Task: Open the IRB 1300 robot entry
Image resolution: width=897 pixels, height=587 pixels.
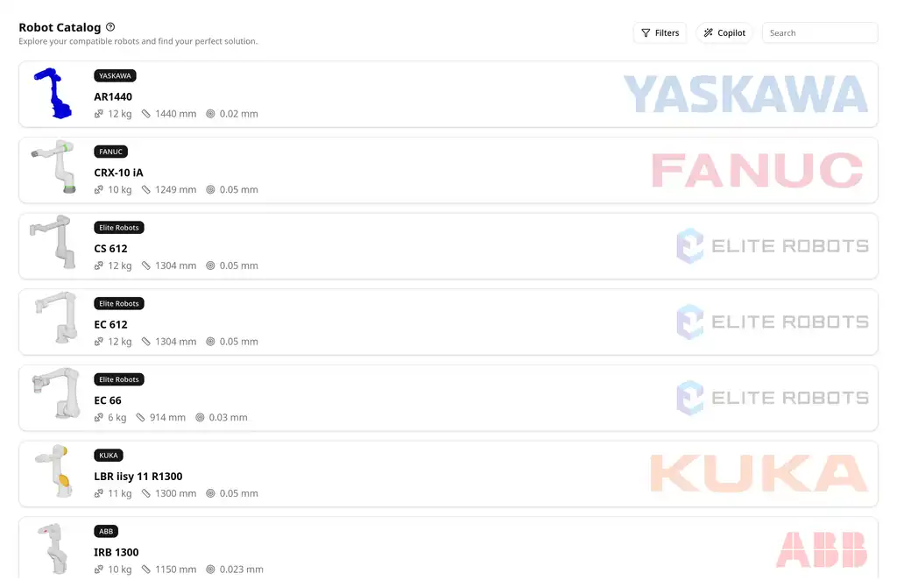Action: (x=117, y=553)
